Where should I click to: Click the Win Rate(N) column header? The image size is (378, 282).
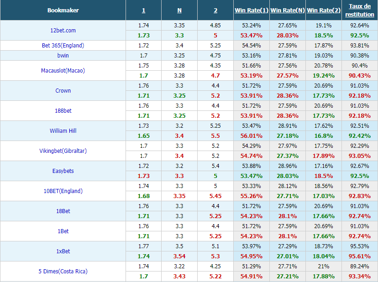click(288, 10)
